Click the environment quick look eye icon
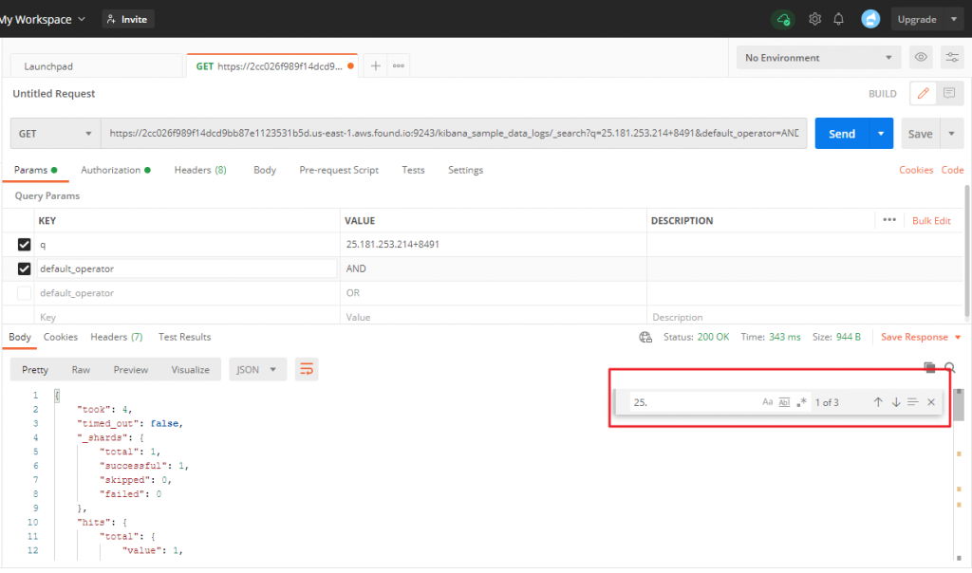Viewport: 972px width, 573px height. click(921, 58)
